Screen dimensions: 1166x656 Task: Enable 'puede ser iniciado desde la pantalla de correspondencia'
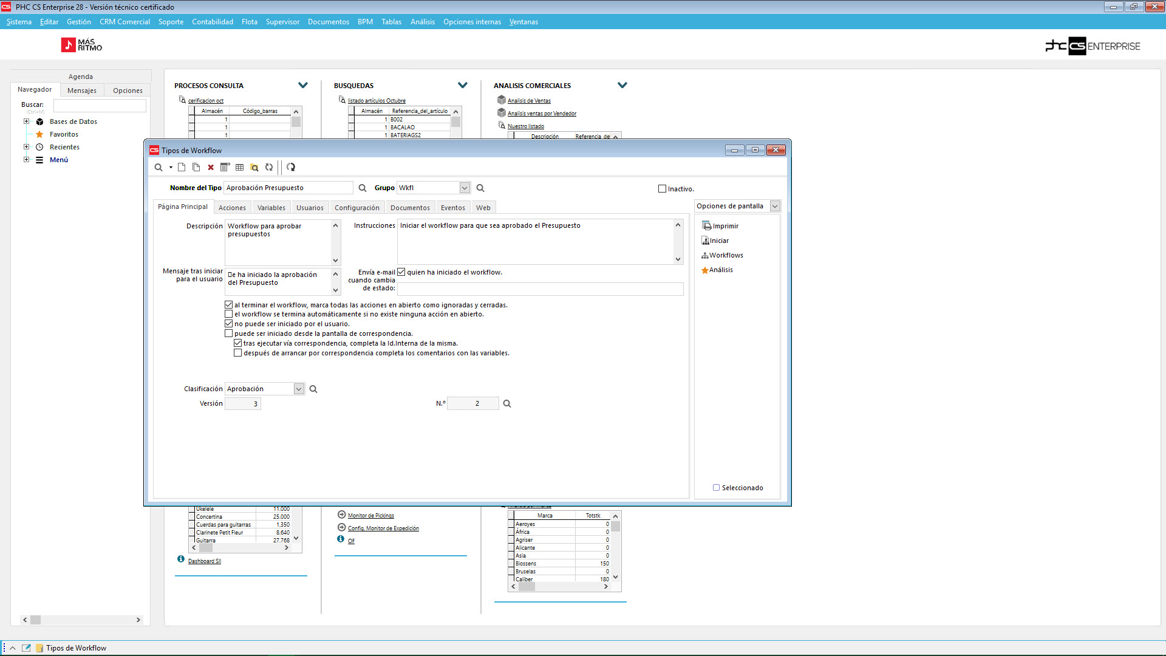[229, 333]
